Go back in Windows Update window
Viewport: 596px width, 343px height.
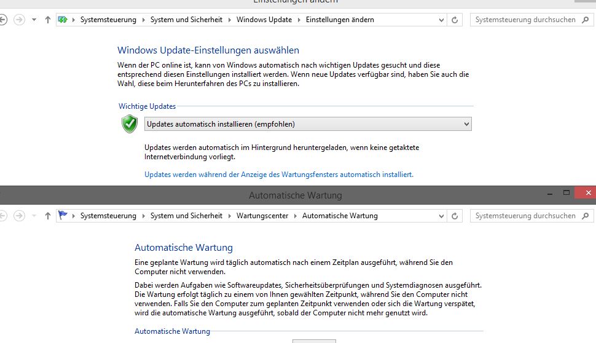pos(2,20)
